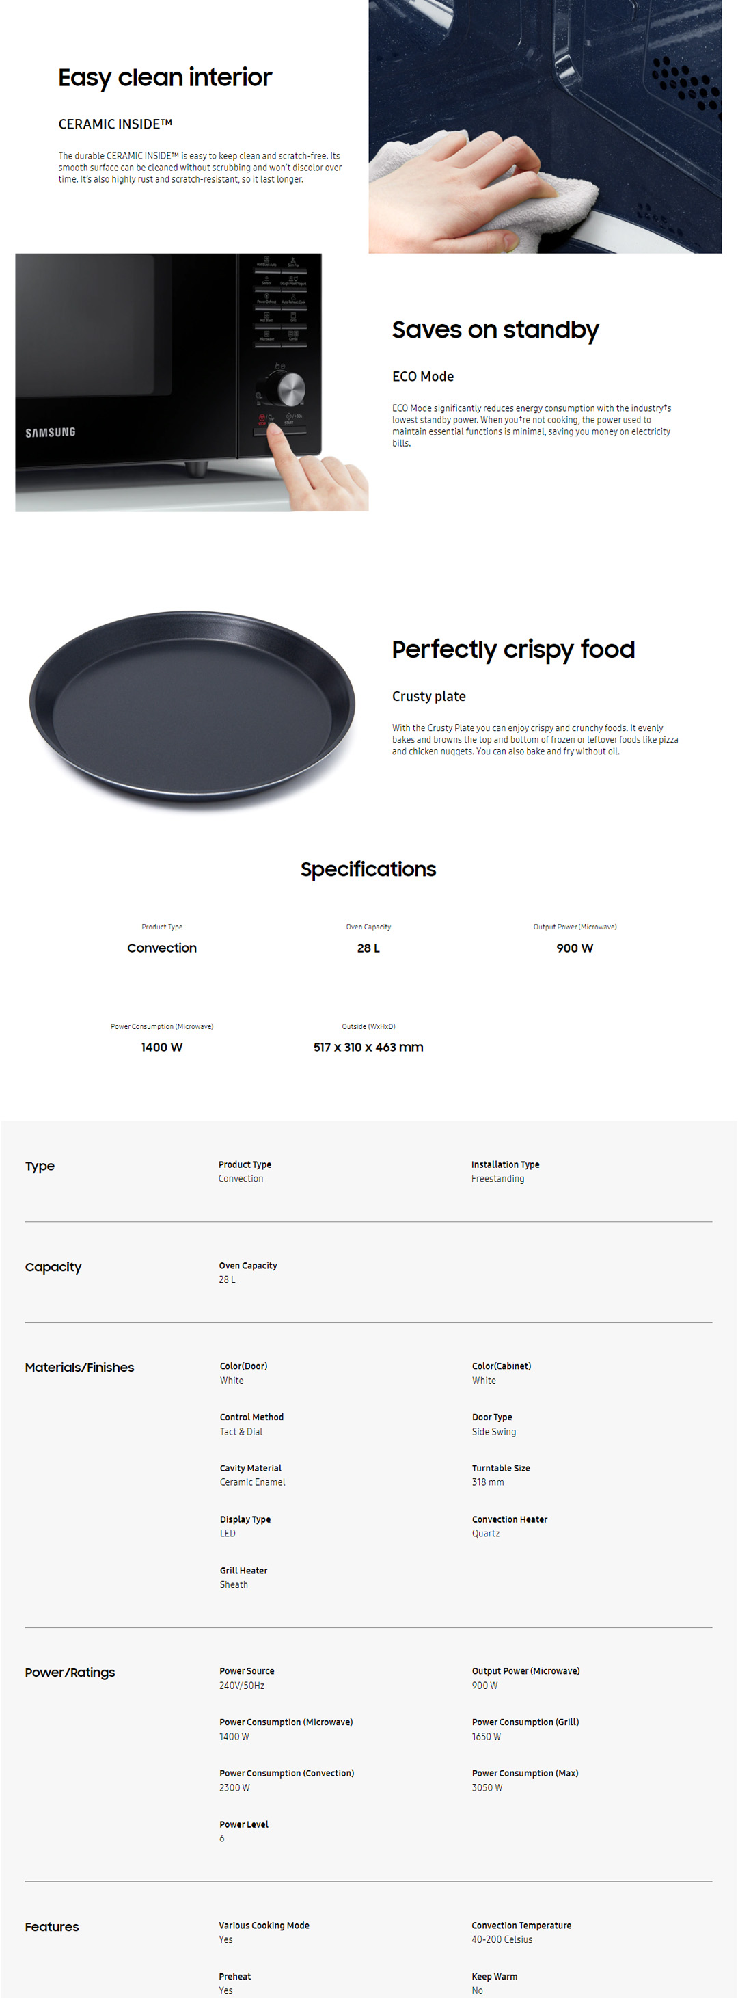This screenshot has height=1998, width=738.
Task: Click the Samsung logo on the microwave photo
Action: coord(51,432)
